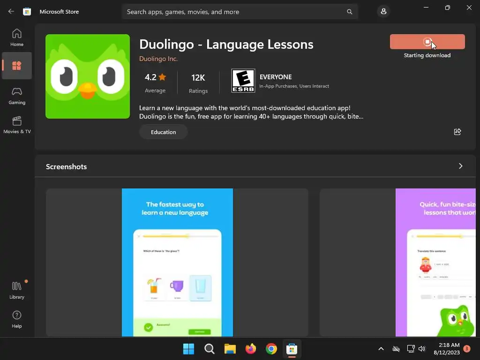Screen dimensions: 480x360
Task: Click the OneDrive cloud tray icon
Action: [396, 349]
